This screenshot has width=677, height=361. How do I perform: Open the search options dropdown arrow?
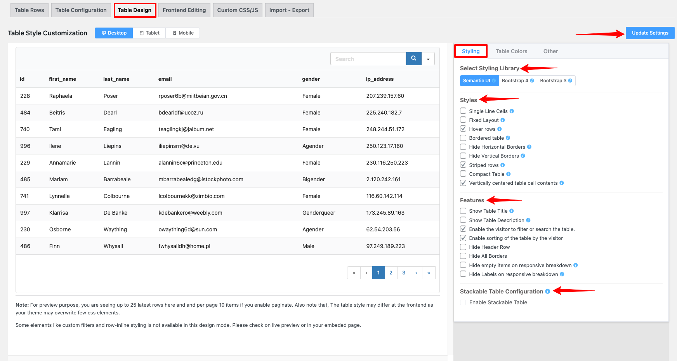click(428, 59)
